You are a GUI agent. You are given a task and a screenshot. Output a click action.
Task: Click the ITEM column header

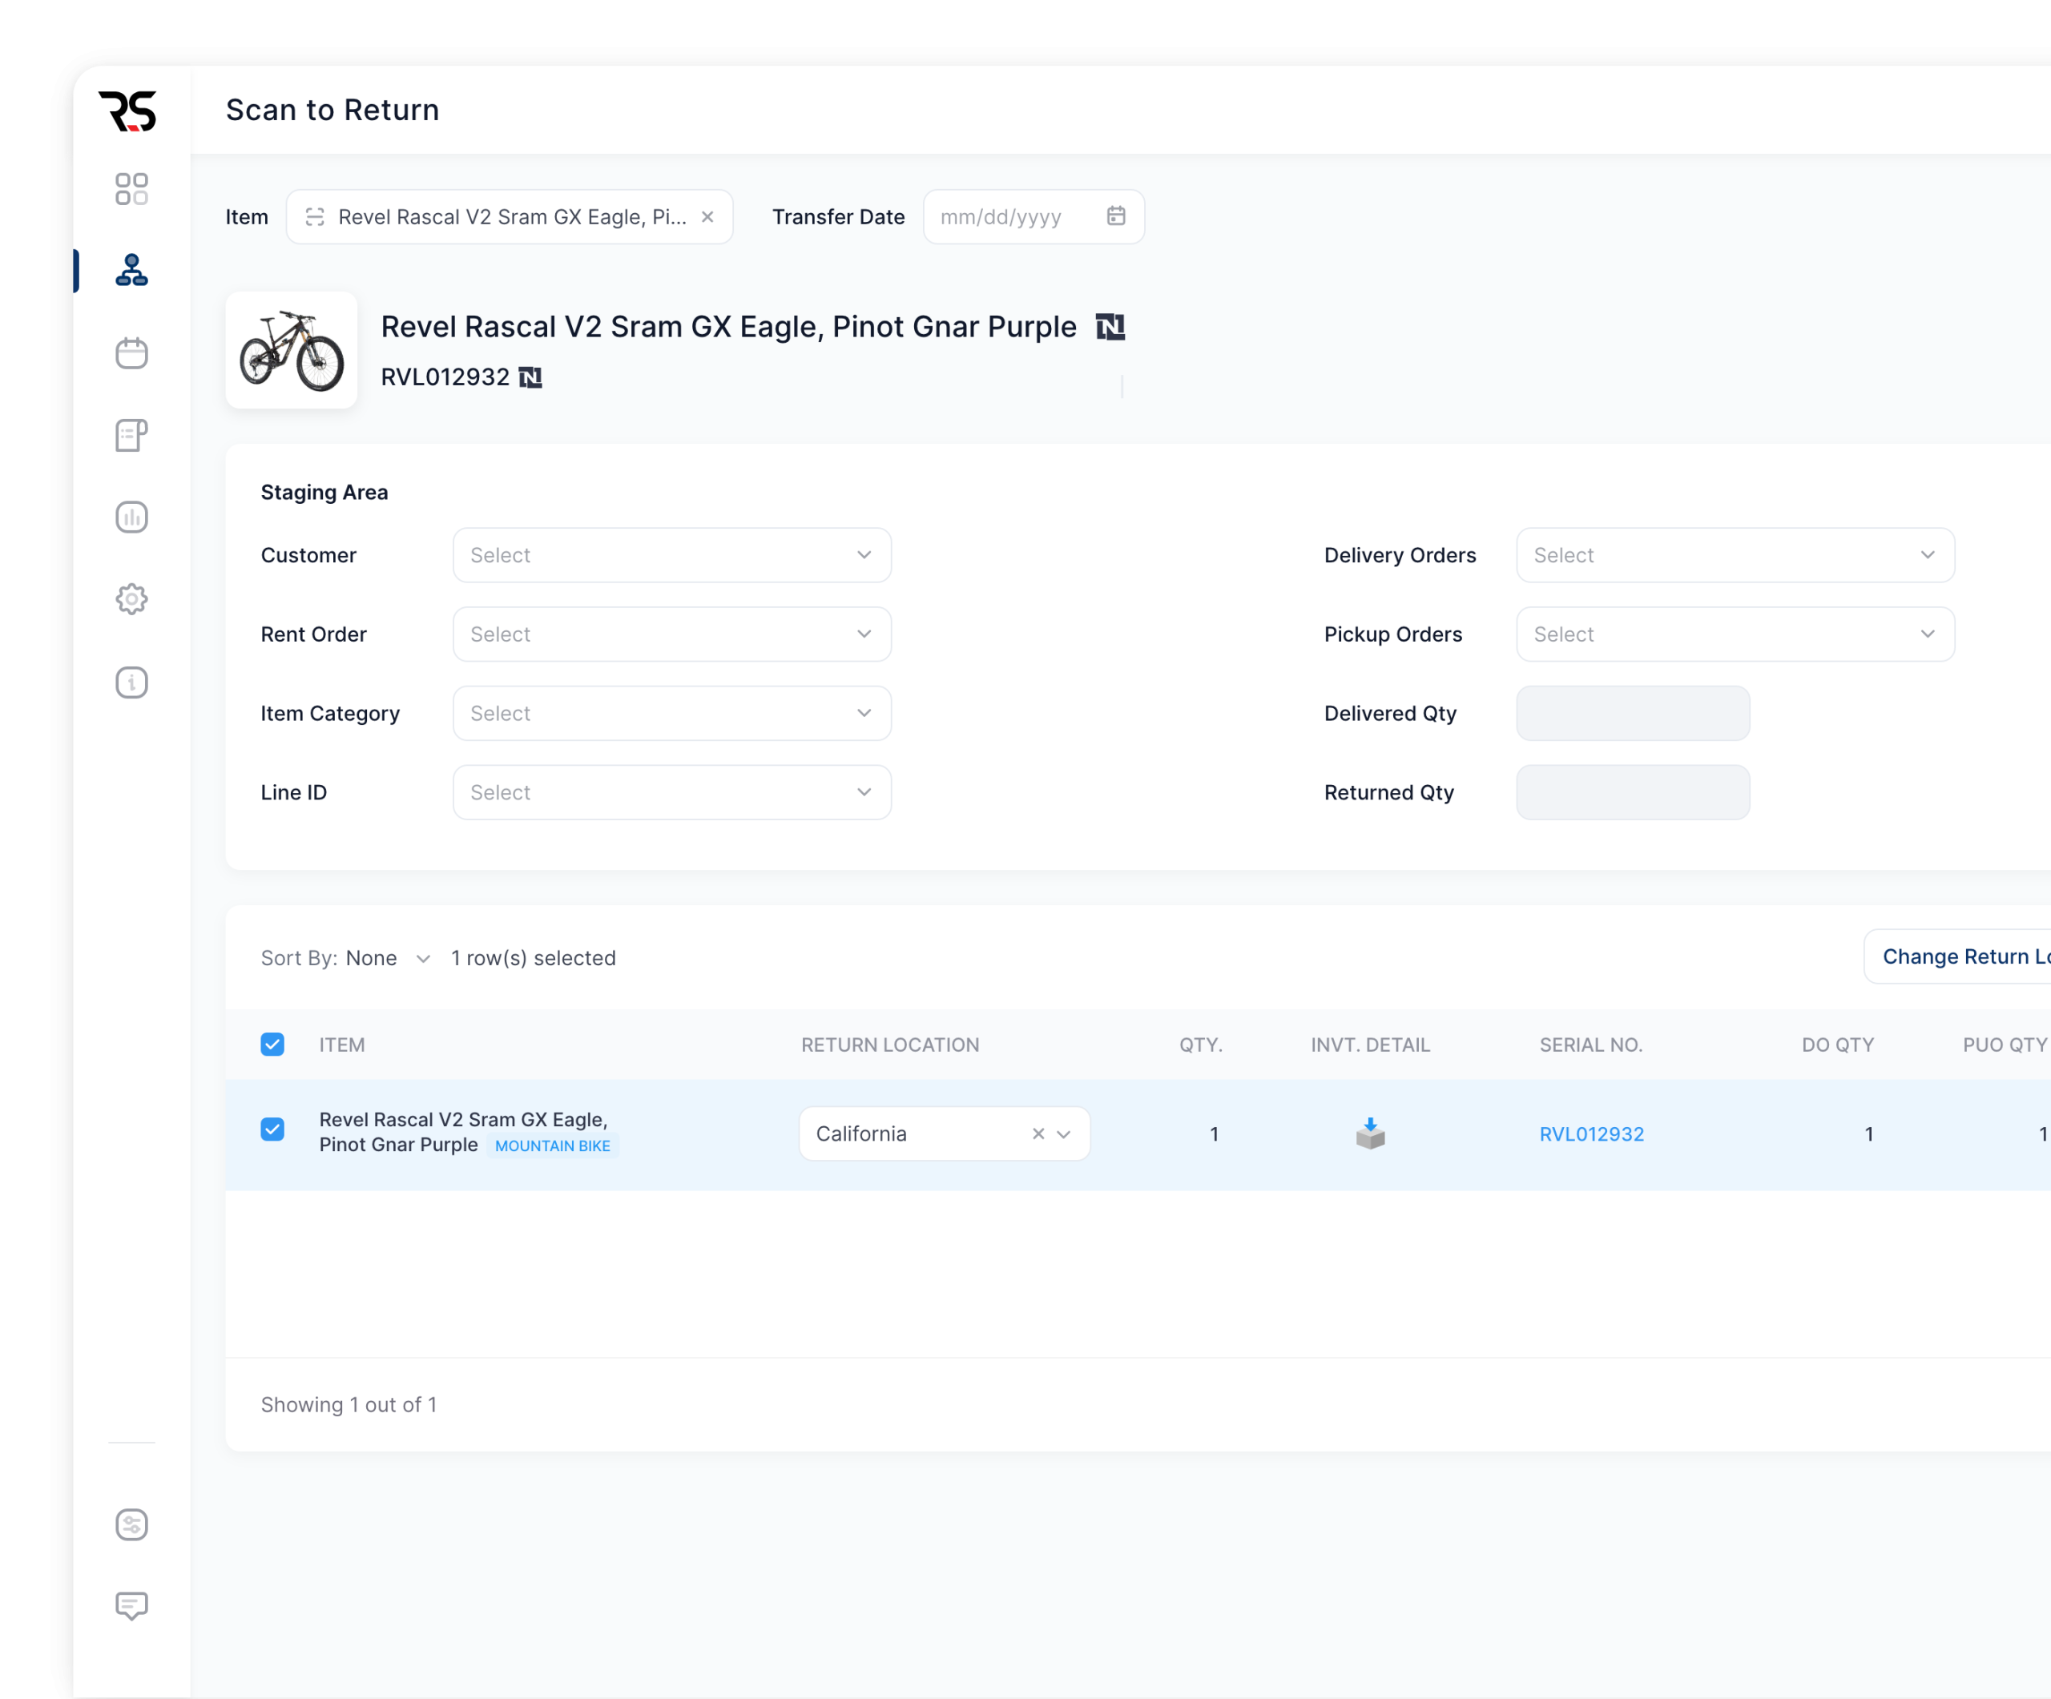tap(342, 1044)
